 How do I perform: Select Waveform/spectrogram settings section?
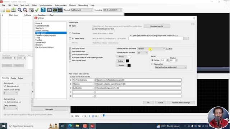coord(46,35)
